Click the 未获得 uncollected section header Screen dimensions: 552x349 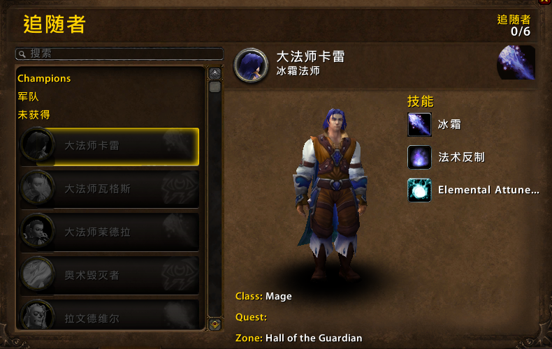[34, 114]
